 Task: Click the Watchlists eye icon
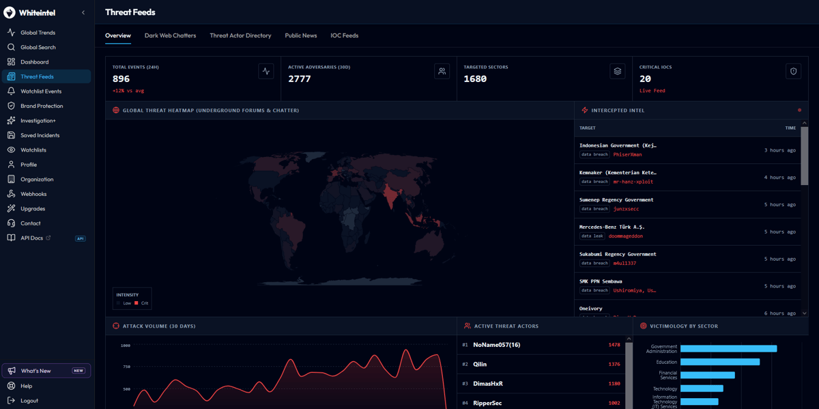tap(11, 150)
